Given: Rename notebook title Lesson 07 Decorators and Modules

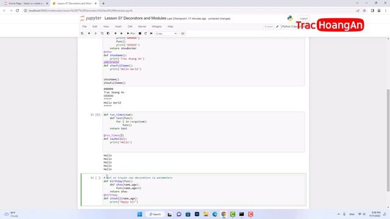Looking at the screenshot, I should (135, 18).
